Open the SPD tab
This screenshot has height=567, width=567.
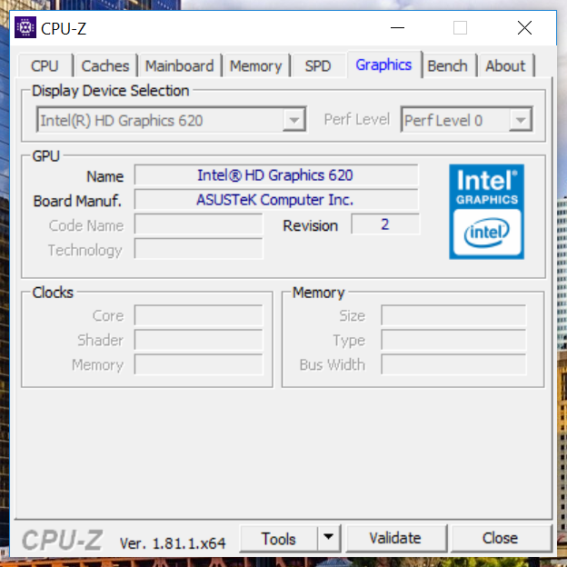click(318, 65)
